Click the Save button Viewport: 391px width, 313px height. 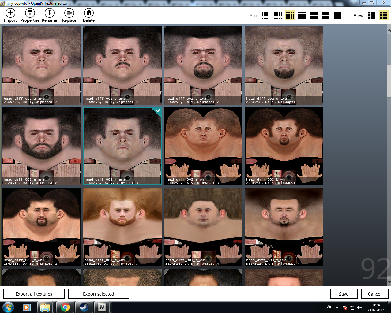click(x=344, y=294)
